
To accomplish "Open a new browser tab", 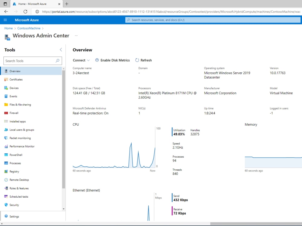I will 67,4.
